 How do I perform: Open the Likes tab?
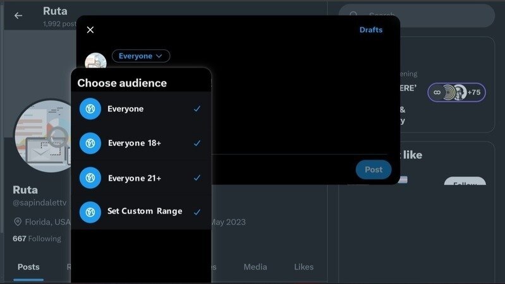click(x=303, y=267)
